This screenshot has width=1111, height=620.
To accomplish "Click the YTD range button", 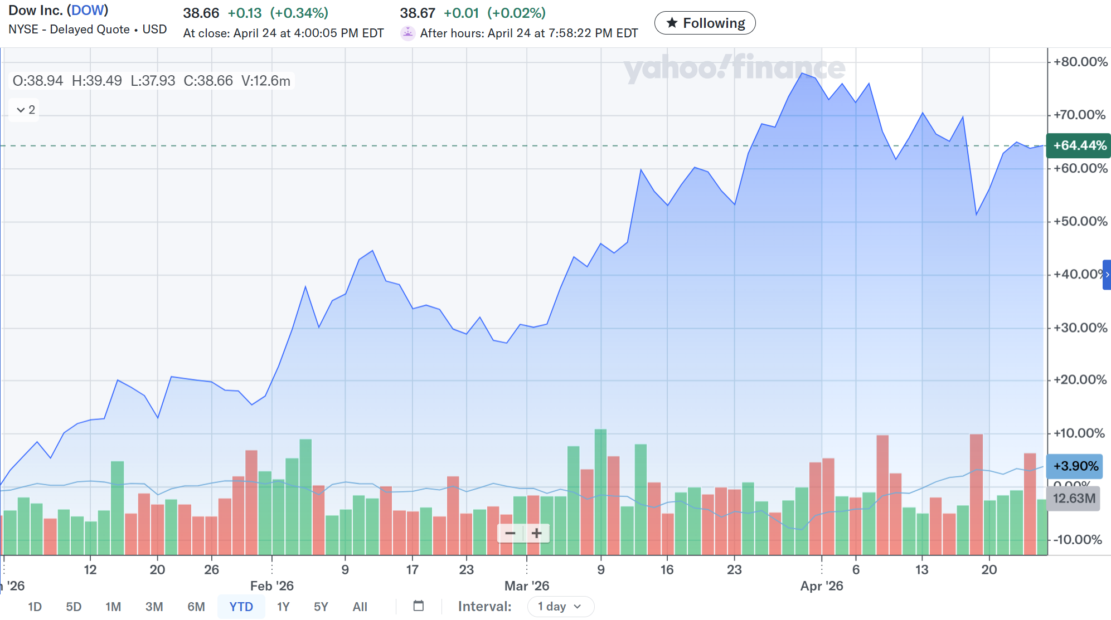I will (241, 606).
